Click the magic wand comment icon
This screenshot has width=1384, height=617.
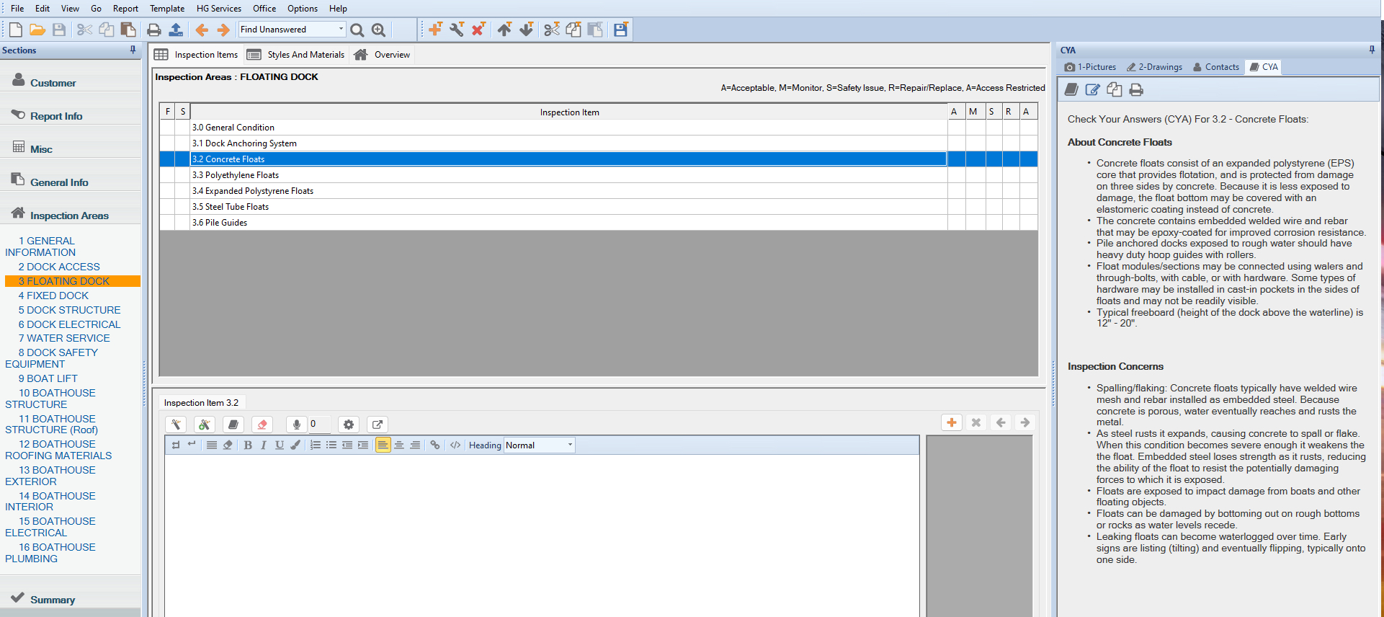tap(176, 425)
